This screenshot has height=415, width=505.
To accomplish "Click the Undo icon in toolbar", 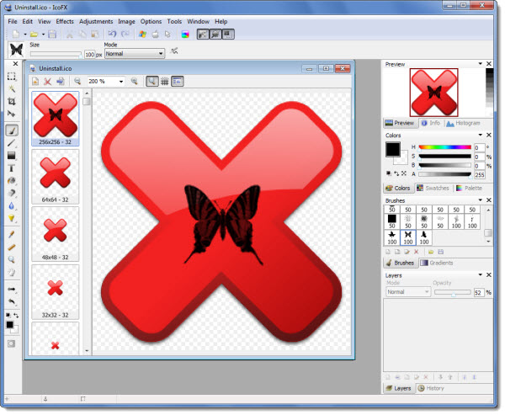I will 110,35.
